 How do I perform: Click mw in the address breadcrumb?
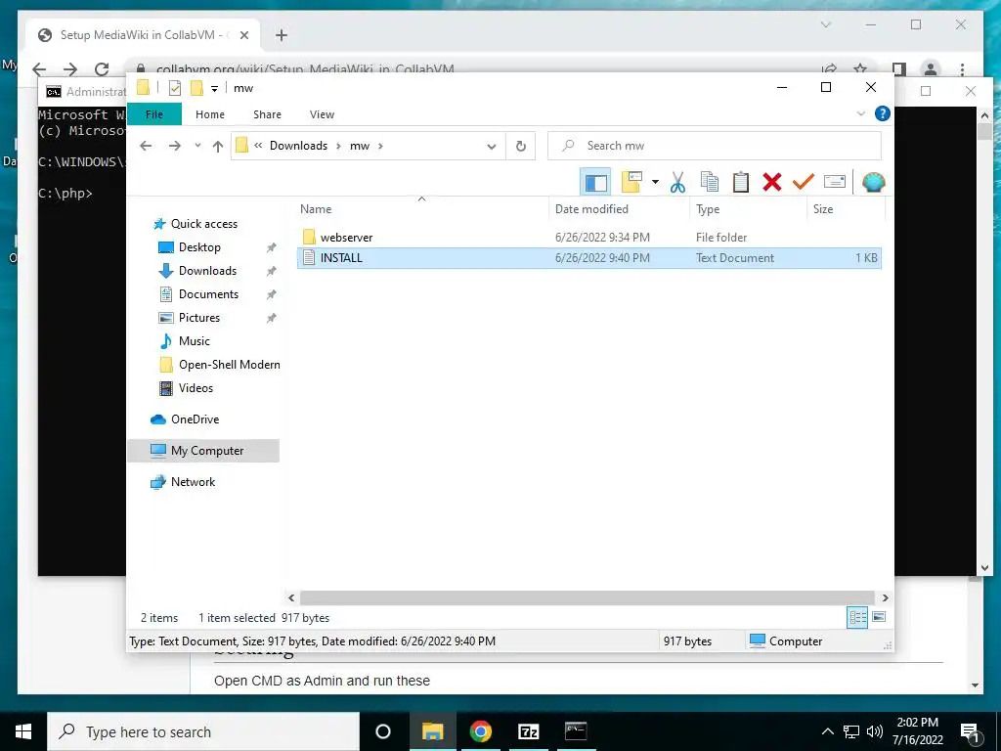(x=360, y=146)
